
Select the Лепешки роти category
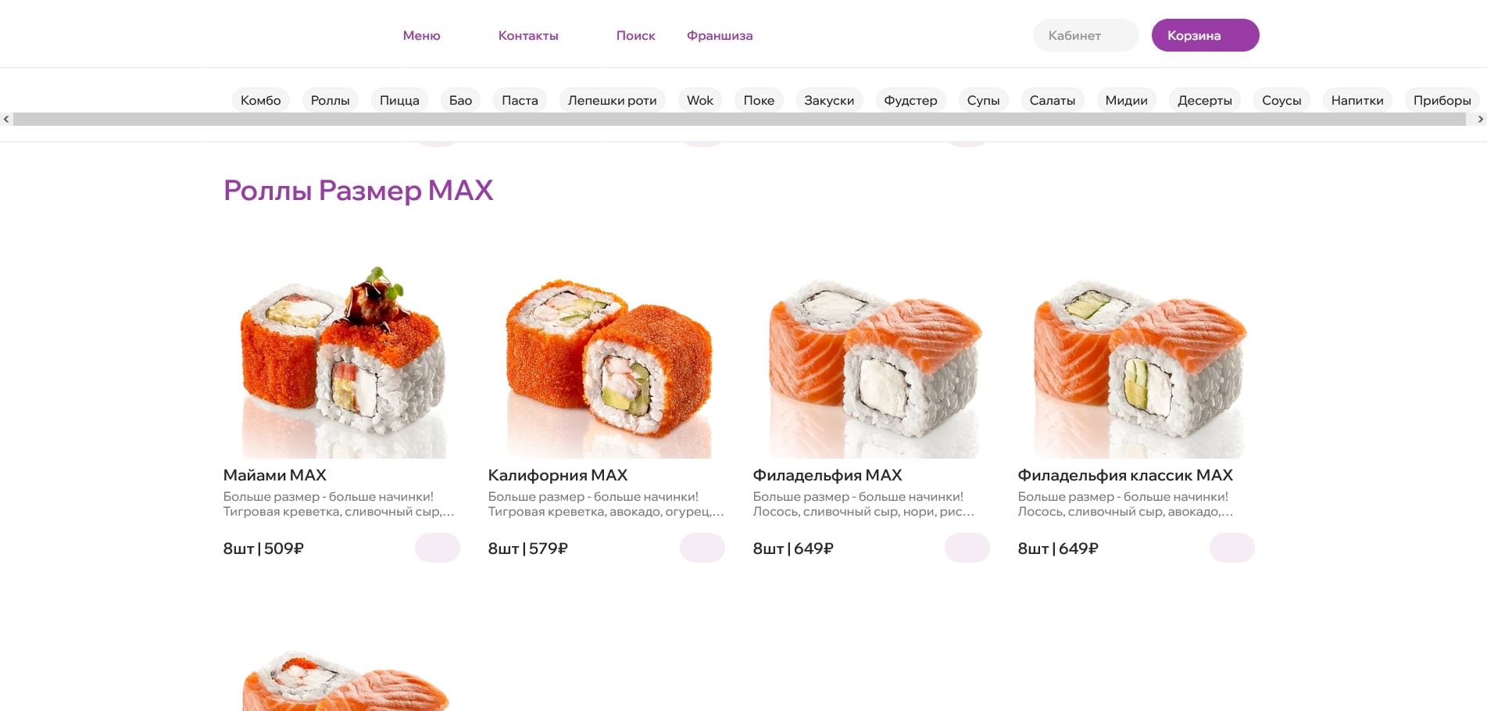click(612, 100)
